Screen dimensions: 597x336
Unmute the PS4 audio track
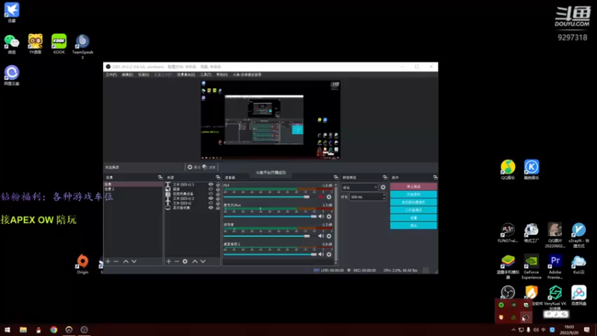[321, 197]
